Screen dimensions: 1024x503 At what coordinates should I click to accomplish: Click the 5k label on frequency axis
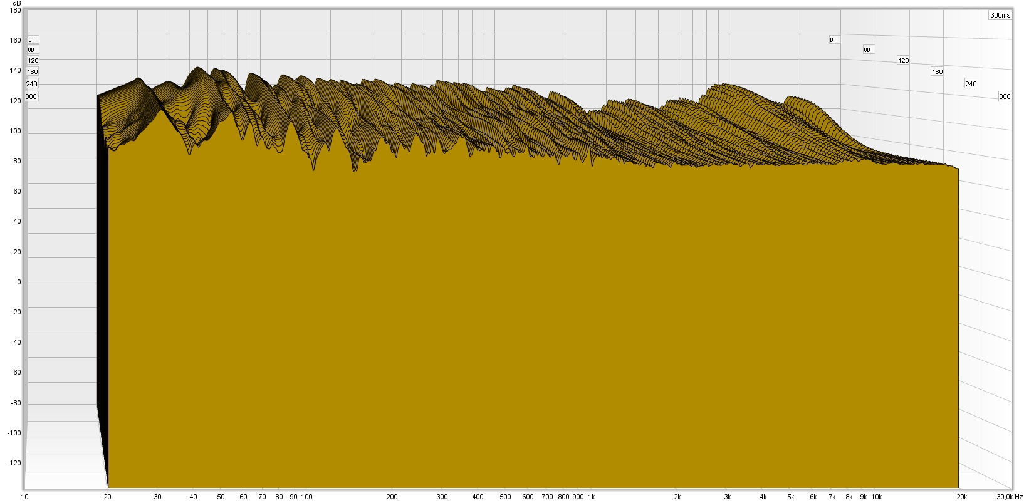791,497
